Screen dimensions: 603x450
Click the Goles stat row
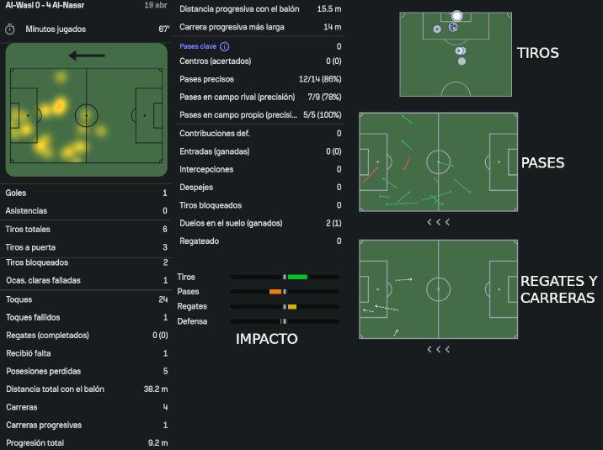[86, 193]
